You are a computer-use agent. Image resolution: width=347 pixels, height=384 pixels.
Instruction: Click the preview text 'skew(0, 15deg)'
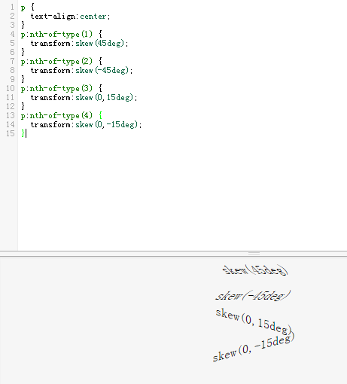(x=254, y=322)
